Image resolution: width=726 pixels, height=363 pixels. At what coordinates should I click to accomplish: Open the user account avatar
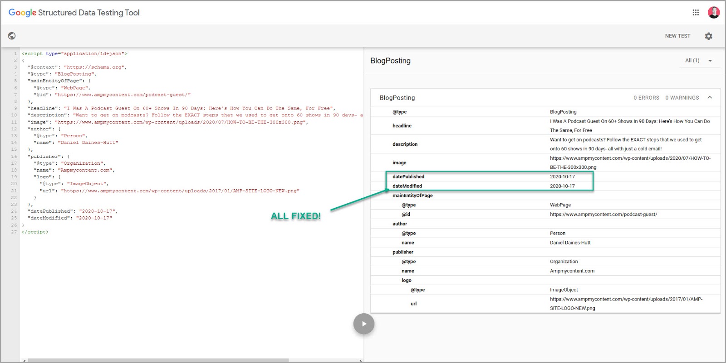(x=713, y=13)
